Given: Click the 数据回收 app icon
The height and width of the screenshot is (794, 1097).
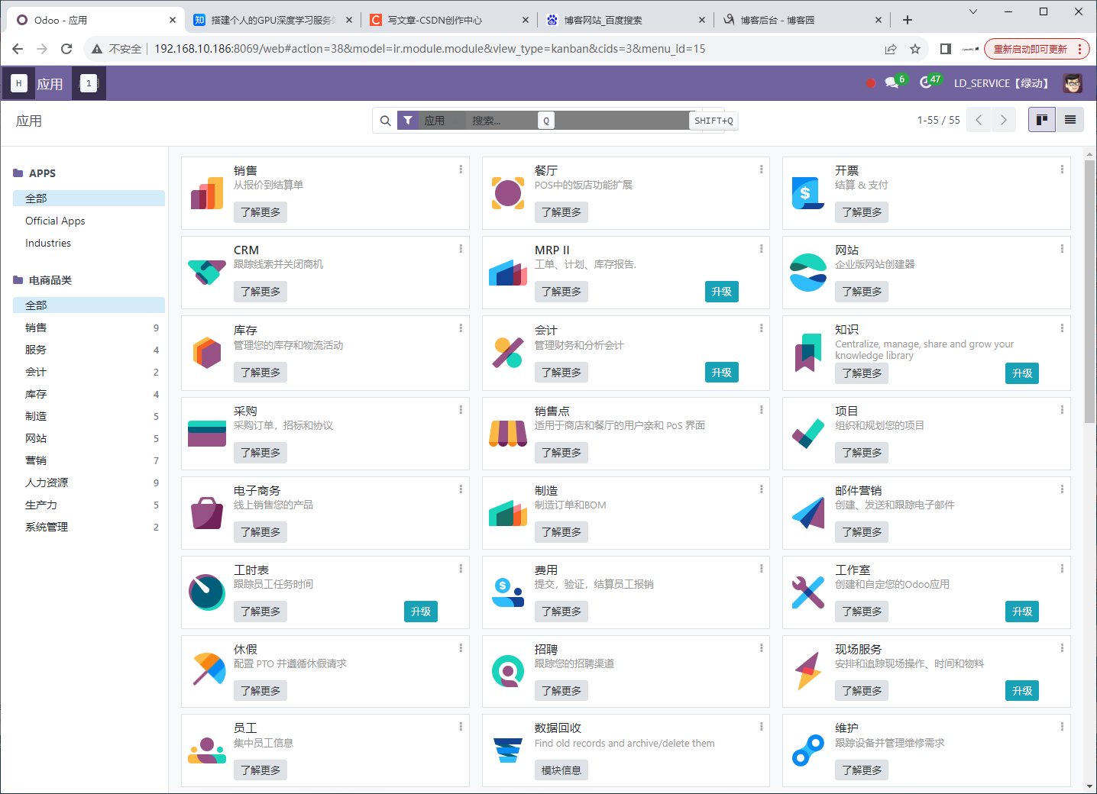Looking at the screenshot, I should (x=508, y=750).
